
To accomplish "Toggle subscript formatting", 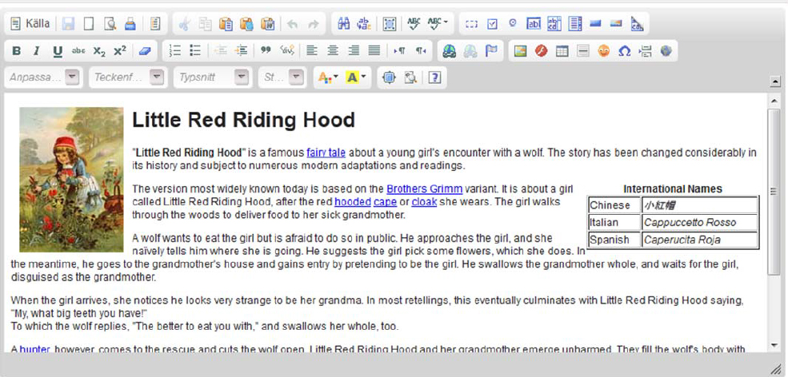I will (x=99, y=50).
